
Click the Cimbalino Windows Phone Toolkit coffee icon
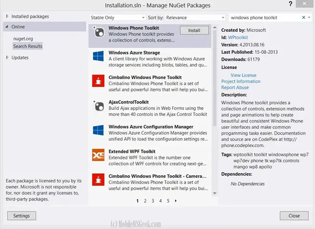click(98, 80)
